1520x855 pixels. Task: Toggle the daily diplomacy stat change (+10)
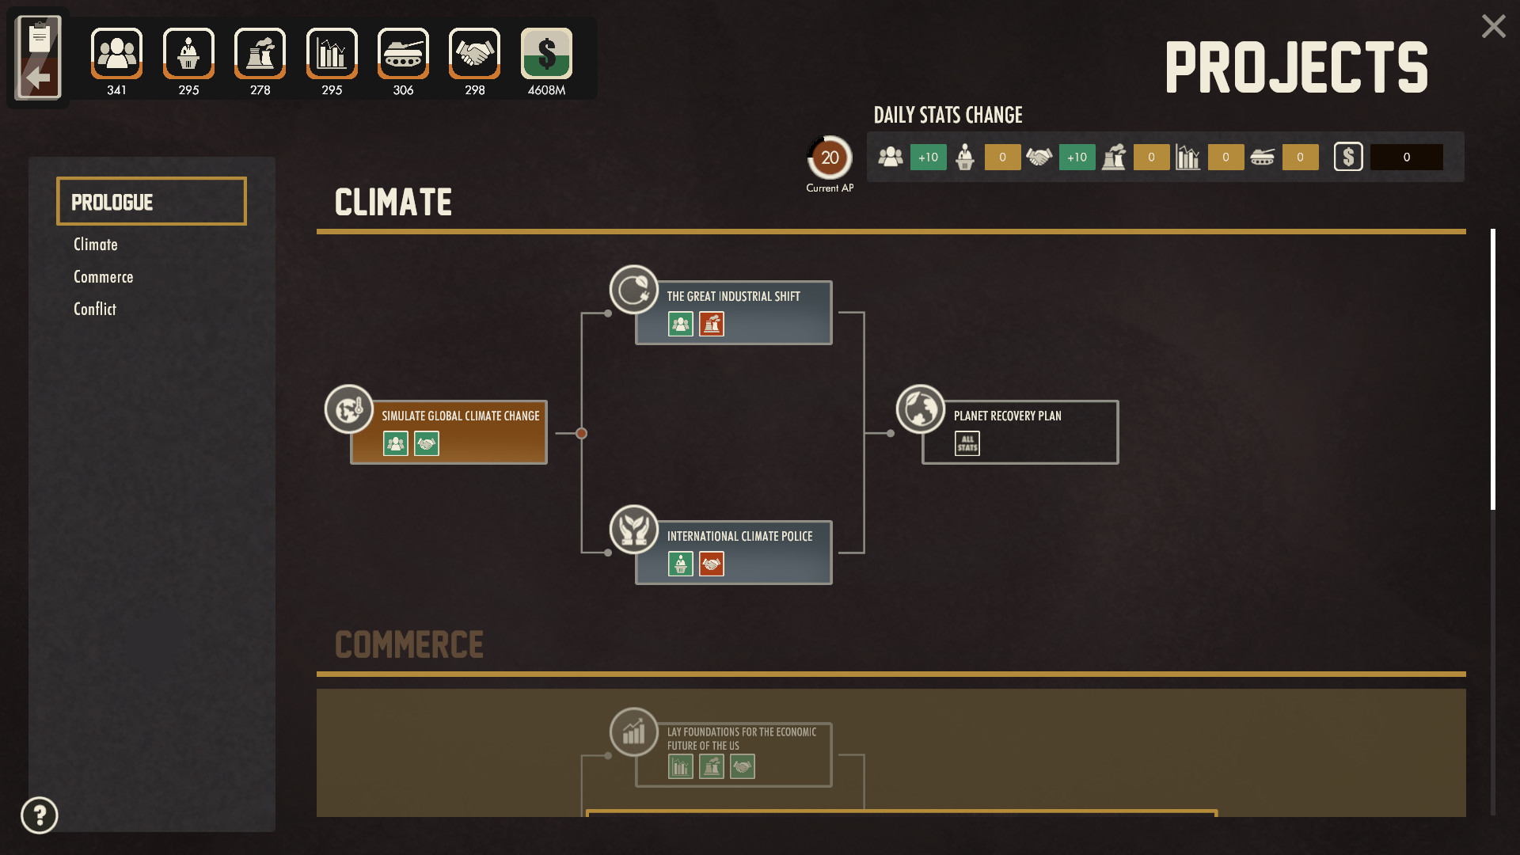(1077, 157)
